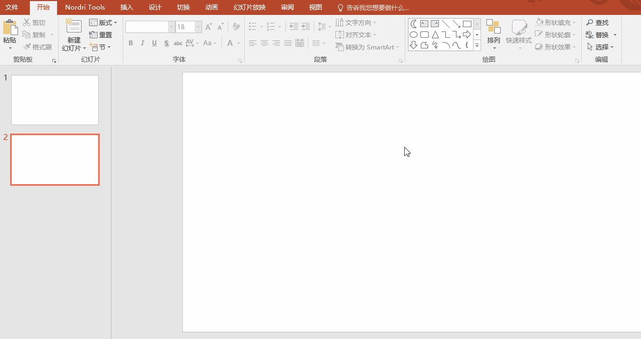Click the Paste (粘贴) clipboard icon
This screenshot has width=641, height=339.
click(x=10, y=28)
